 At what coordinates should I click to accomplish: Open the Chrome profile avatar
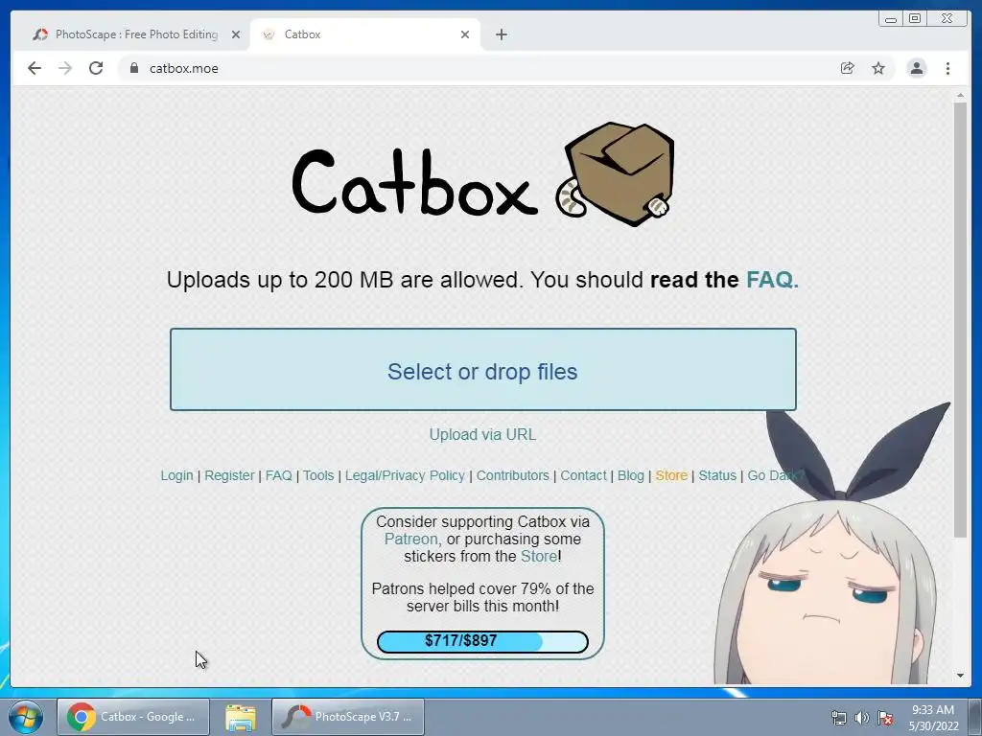(x=917, y=68)
